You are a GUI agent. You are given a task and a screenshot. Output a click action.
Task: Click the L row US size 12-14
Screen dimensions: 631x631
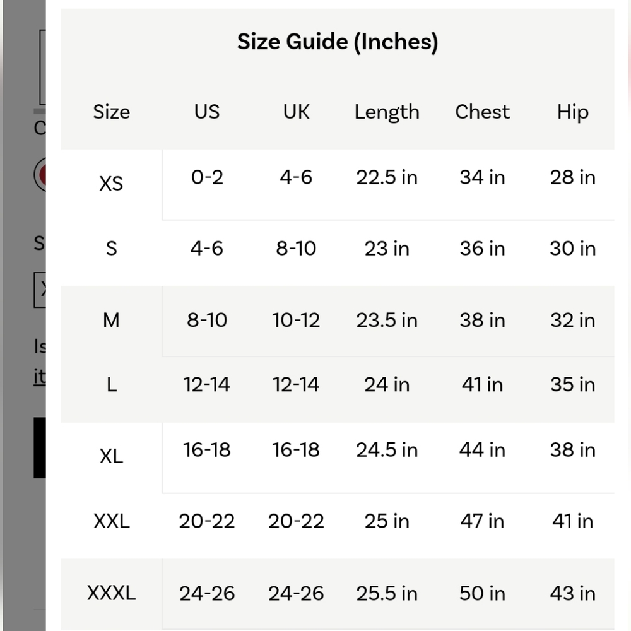(x=207, y=384)
